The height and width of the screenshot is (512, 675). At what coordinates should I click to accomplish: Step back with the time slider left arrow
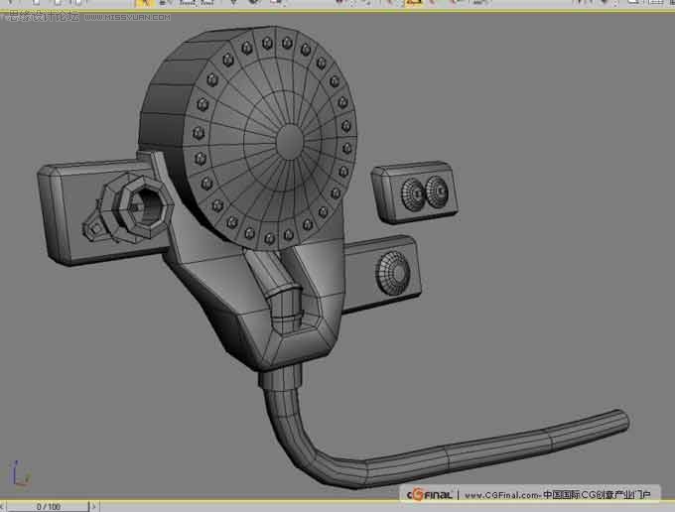[3, 506]
